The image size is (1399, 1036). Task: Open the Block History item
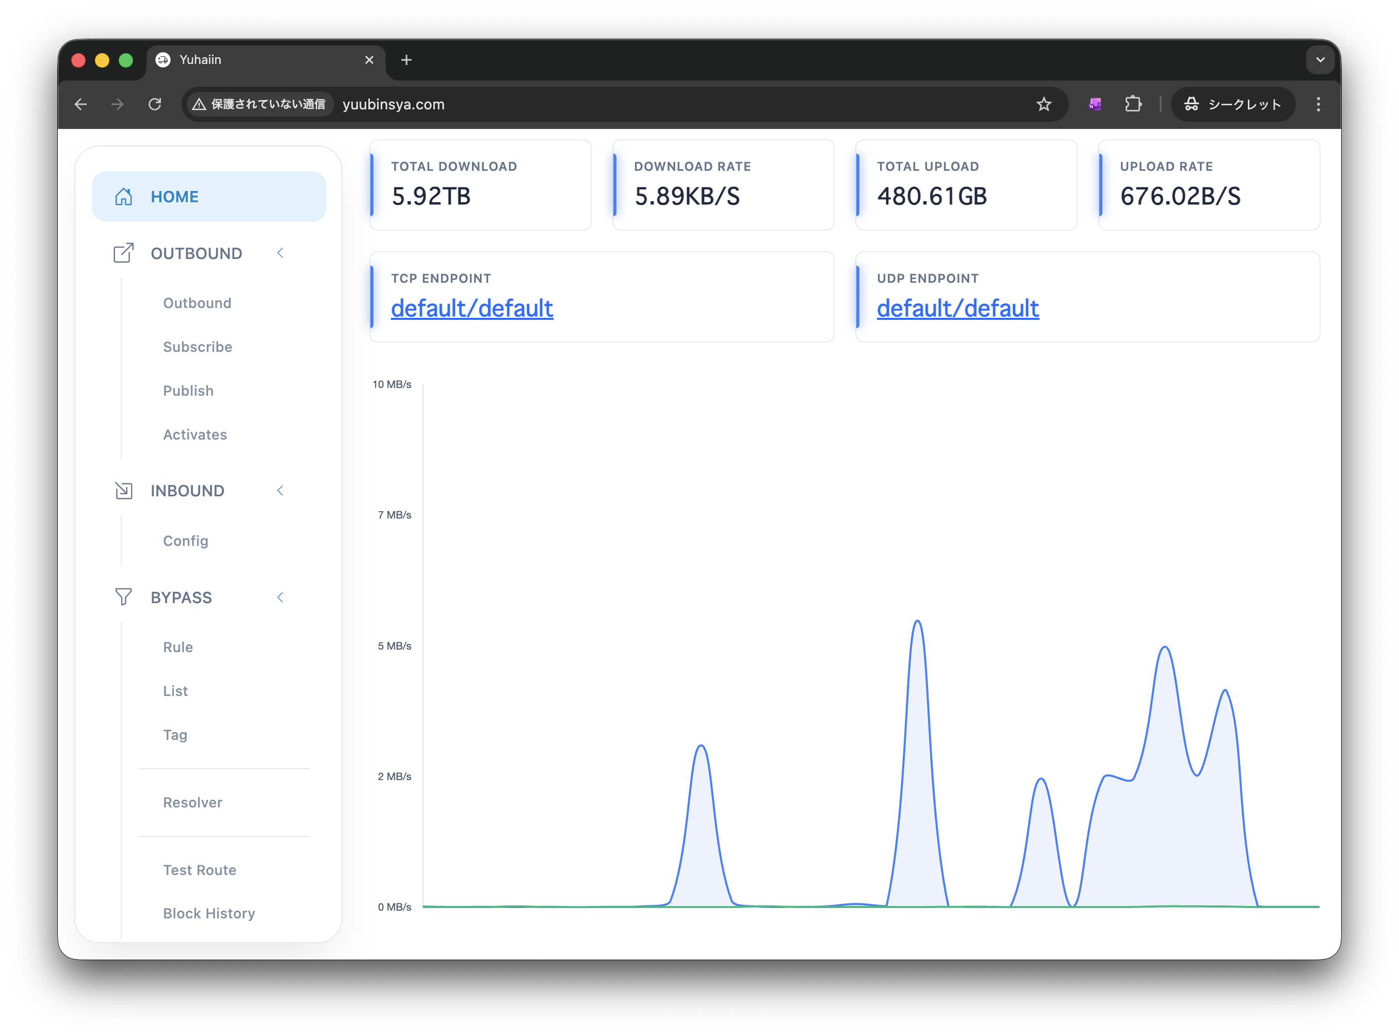tap(209, 914)
